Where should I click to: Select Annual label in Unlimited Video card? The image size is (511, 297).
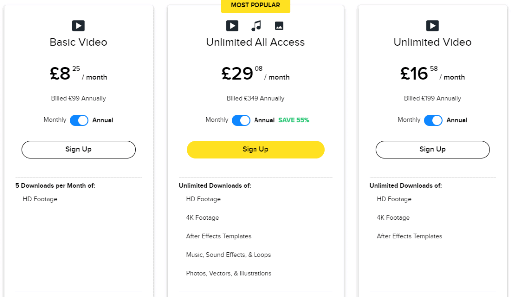pos(457,120)
